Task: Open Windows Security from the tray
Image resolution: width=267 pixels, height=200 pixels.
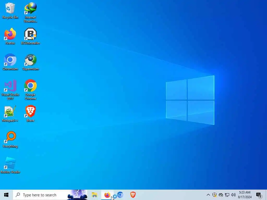Action: pos(214,195)
